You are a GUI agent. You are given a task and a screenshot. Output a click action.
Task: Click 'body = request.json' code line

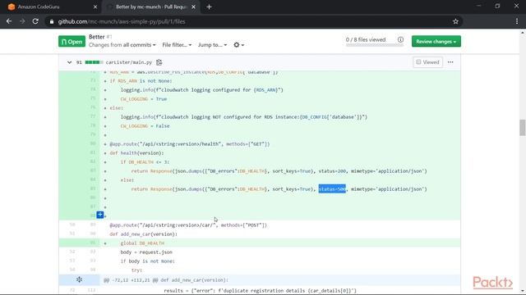point(146,252)
